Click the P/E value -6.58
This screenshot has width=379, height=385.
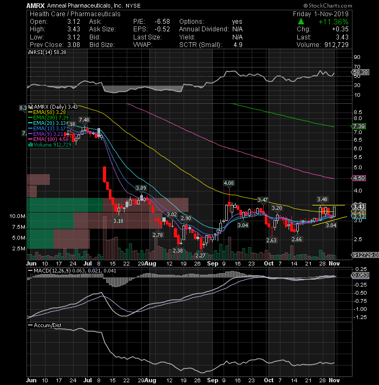162,22
